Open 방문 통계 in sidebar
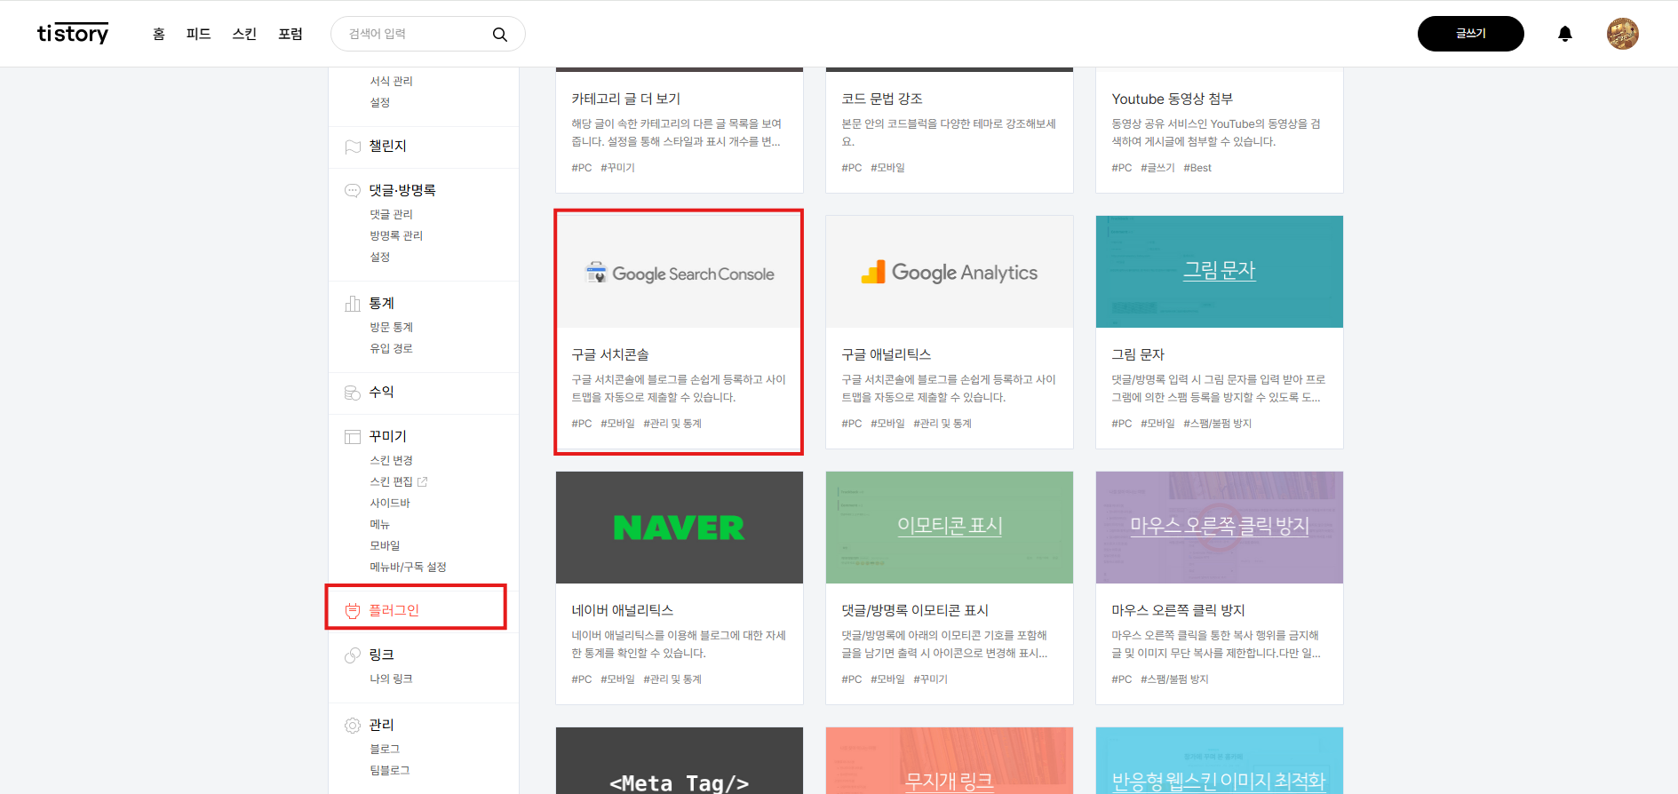1678x794 pixels. (392, 327)
